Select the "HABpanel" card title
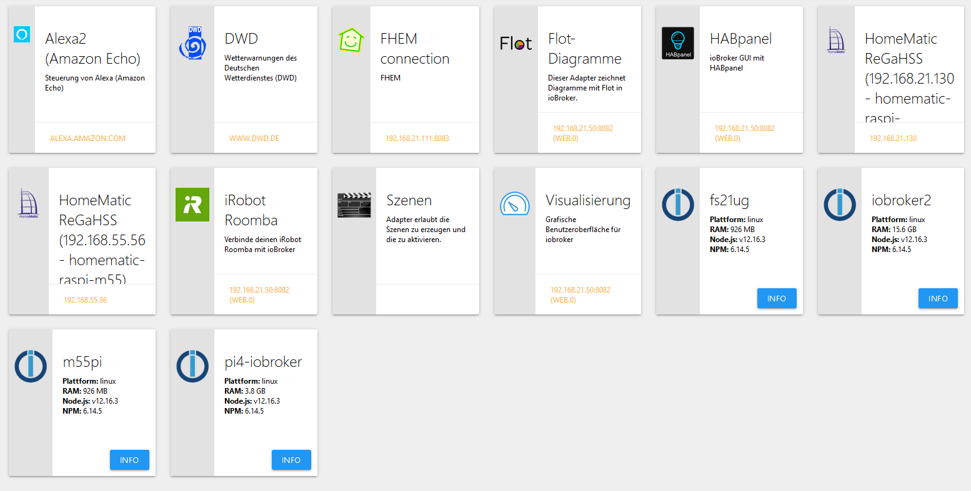 [741, 39]
